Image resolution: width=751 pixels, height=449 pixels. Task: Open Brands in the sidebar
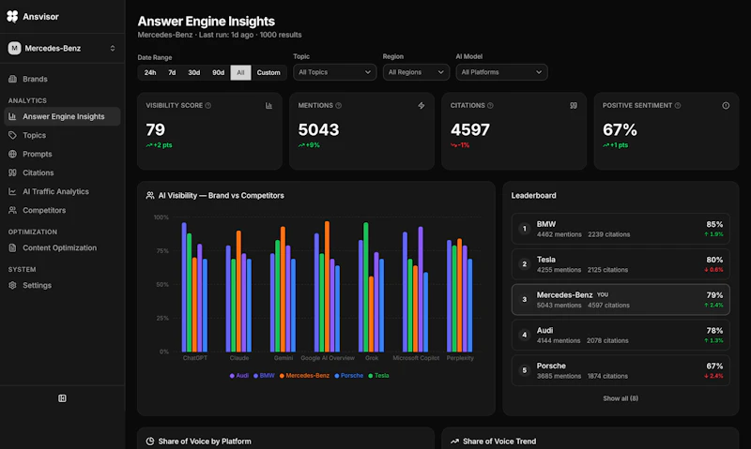point(62,79)
